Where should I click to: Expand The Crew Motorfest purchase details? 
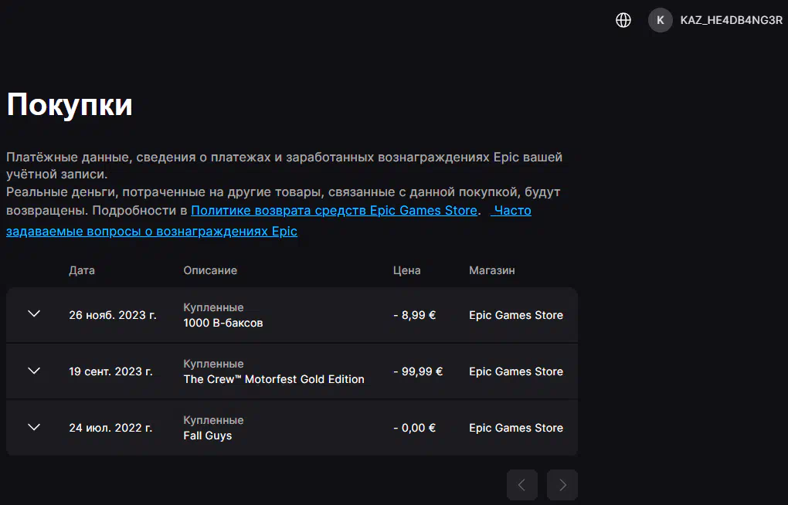pyautogui.click(x=33, y=371)
